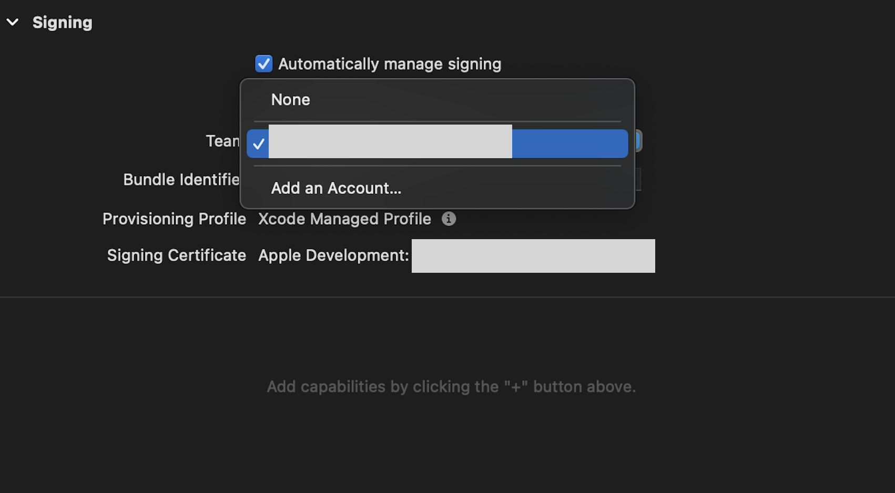Choose Add an Account… option
This screenshot has width=895, height=493.
[x=336, y=188]
